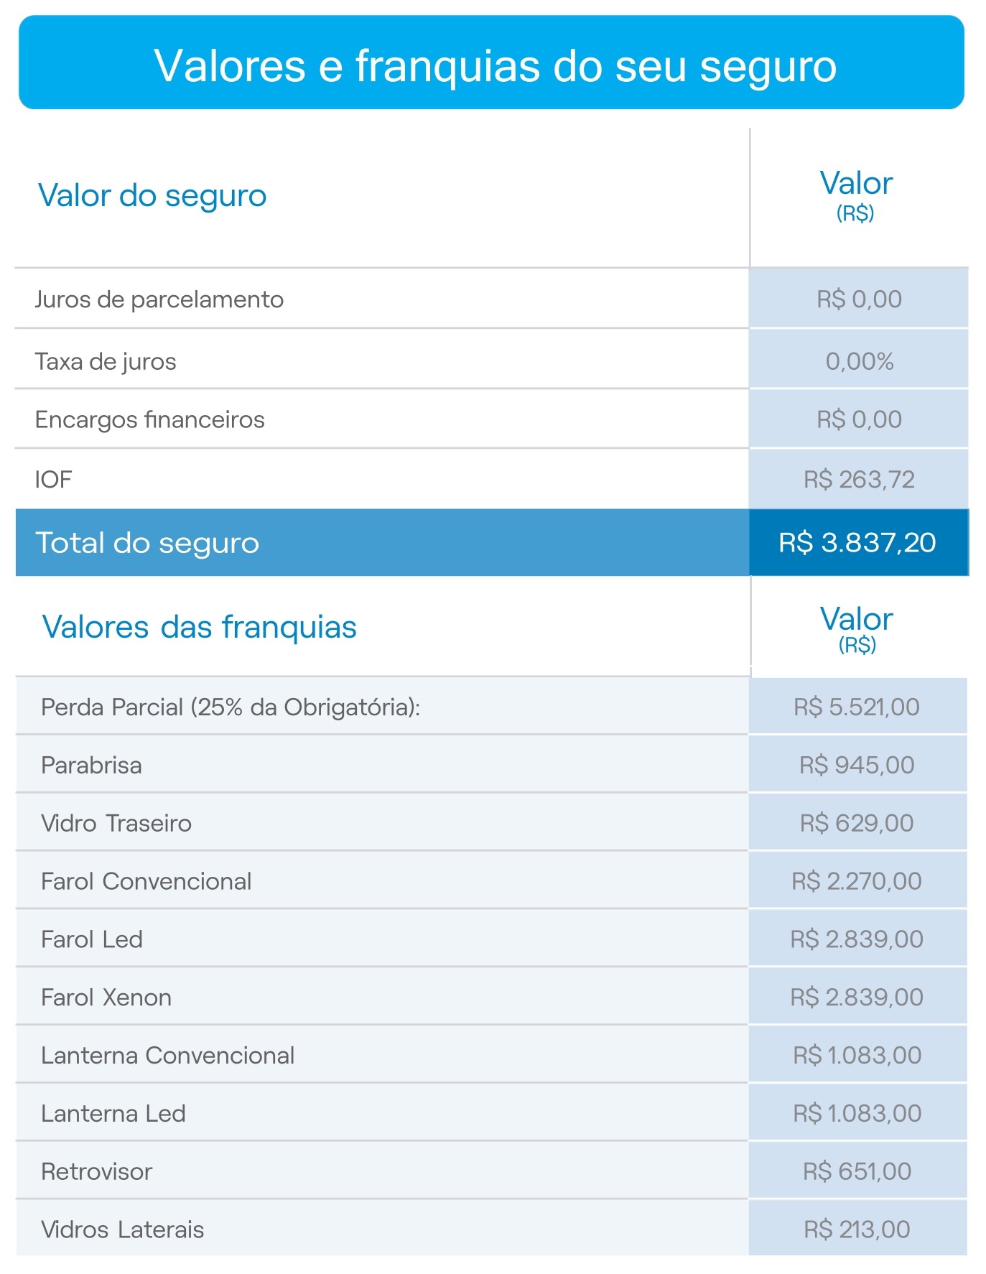The width and height of the screenshot is (986, 1274).
Task: Click the 'Lanterna Convencional' row label
Action: point(167,1056)
